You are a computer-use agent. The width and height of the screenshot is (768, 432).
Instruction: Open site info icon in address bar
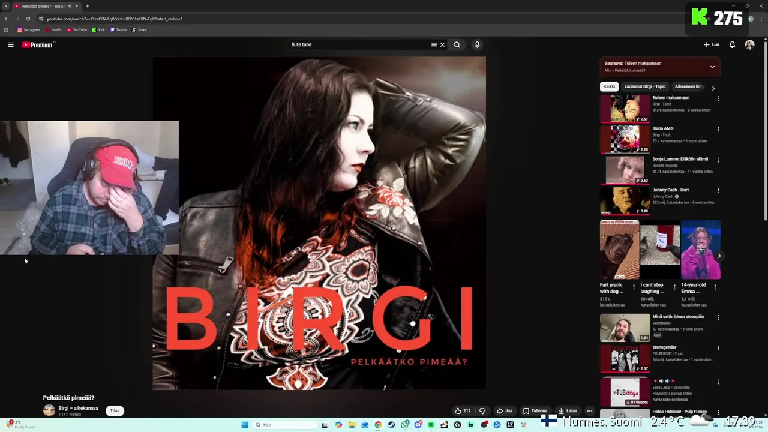tap(41, 19)
